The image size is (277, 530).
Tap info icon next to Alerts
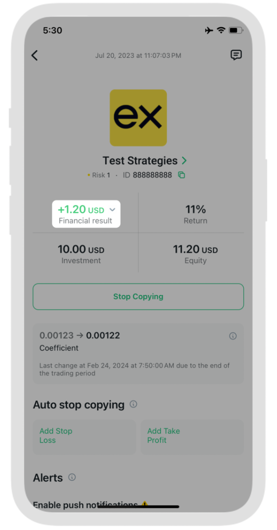tap(72, 477)
